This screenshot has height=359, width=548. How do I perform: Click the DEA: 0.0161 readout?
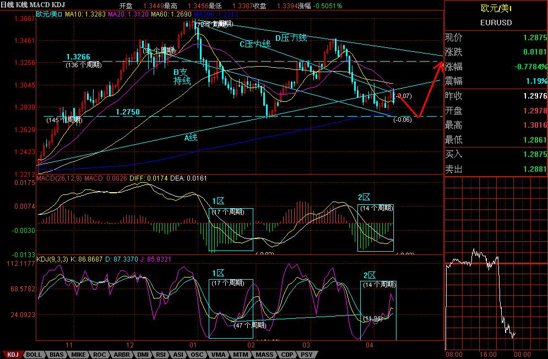188,178
